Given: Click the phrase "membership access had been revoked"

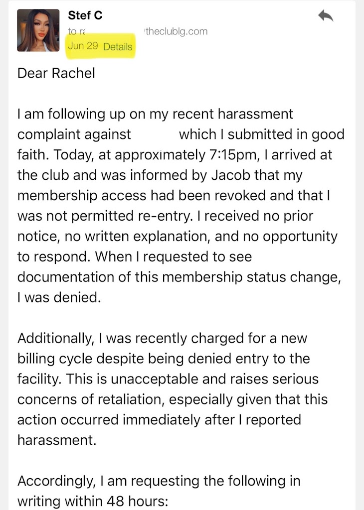Looking at the screenshot, I should click(x=127, y=196).
